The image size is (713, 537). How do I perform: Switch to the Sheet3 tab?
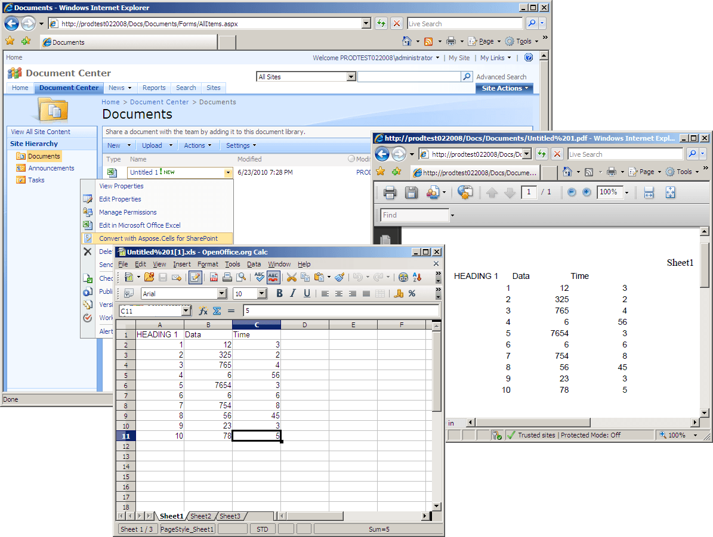[x=230, y=516]
